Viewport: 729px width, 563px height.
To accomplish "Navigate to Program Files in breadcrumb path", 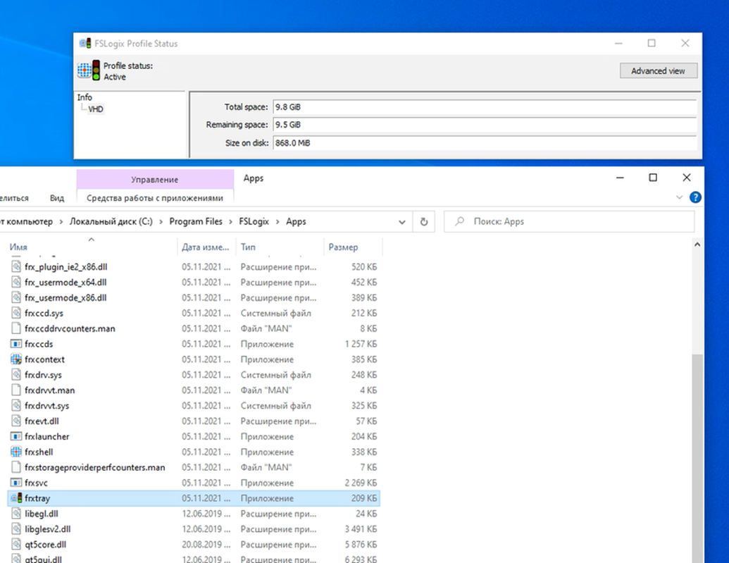I will 196,221.
